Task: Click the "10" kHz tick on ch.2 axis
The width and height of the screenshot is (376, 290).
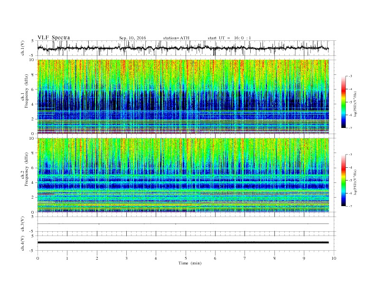Action: 32,138
